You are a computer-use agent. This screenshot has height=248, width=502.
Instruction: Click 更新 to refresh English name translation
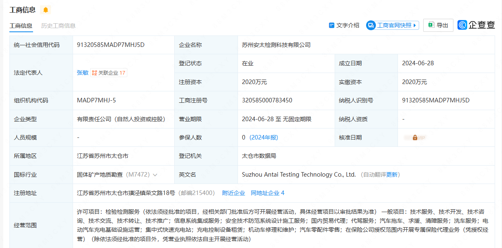click(x=392, y=175)
